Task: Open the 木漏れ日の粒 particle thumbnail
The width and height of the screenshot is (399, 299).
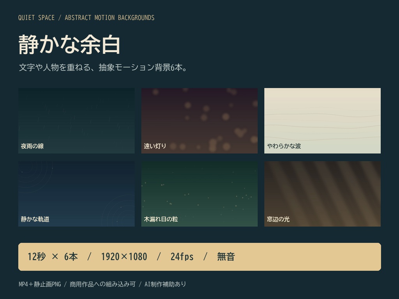Action: tap(199, 194)
